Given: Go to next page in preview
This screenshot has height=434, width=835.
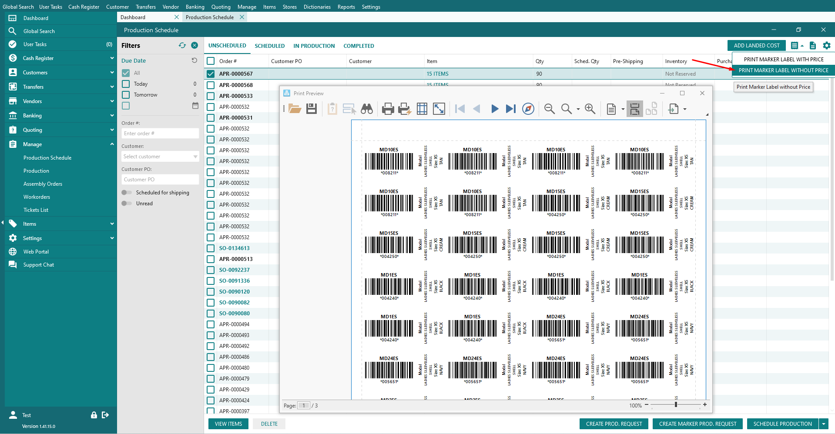Looking at the screenshot, I should (x=494, y=109).
